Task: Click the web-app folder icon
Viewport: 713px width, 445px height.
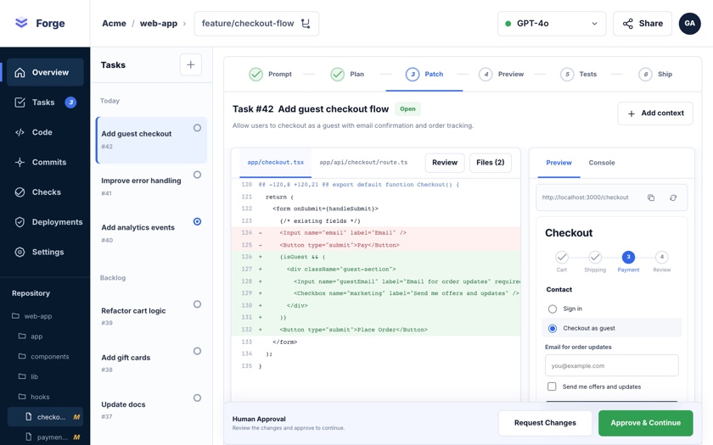Action: pos(15,315)
